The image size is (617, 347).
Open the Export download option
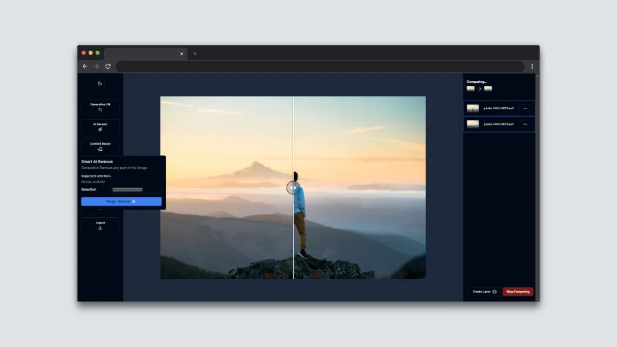coord(100,226)
